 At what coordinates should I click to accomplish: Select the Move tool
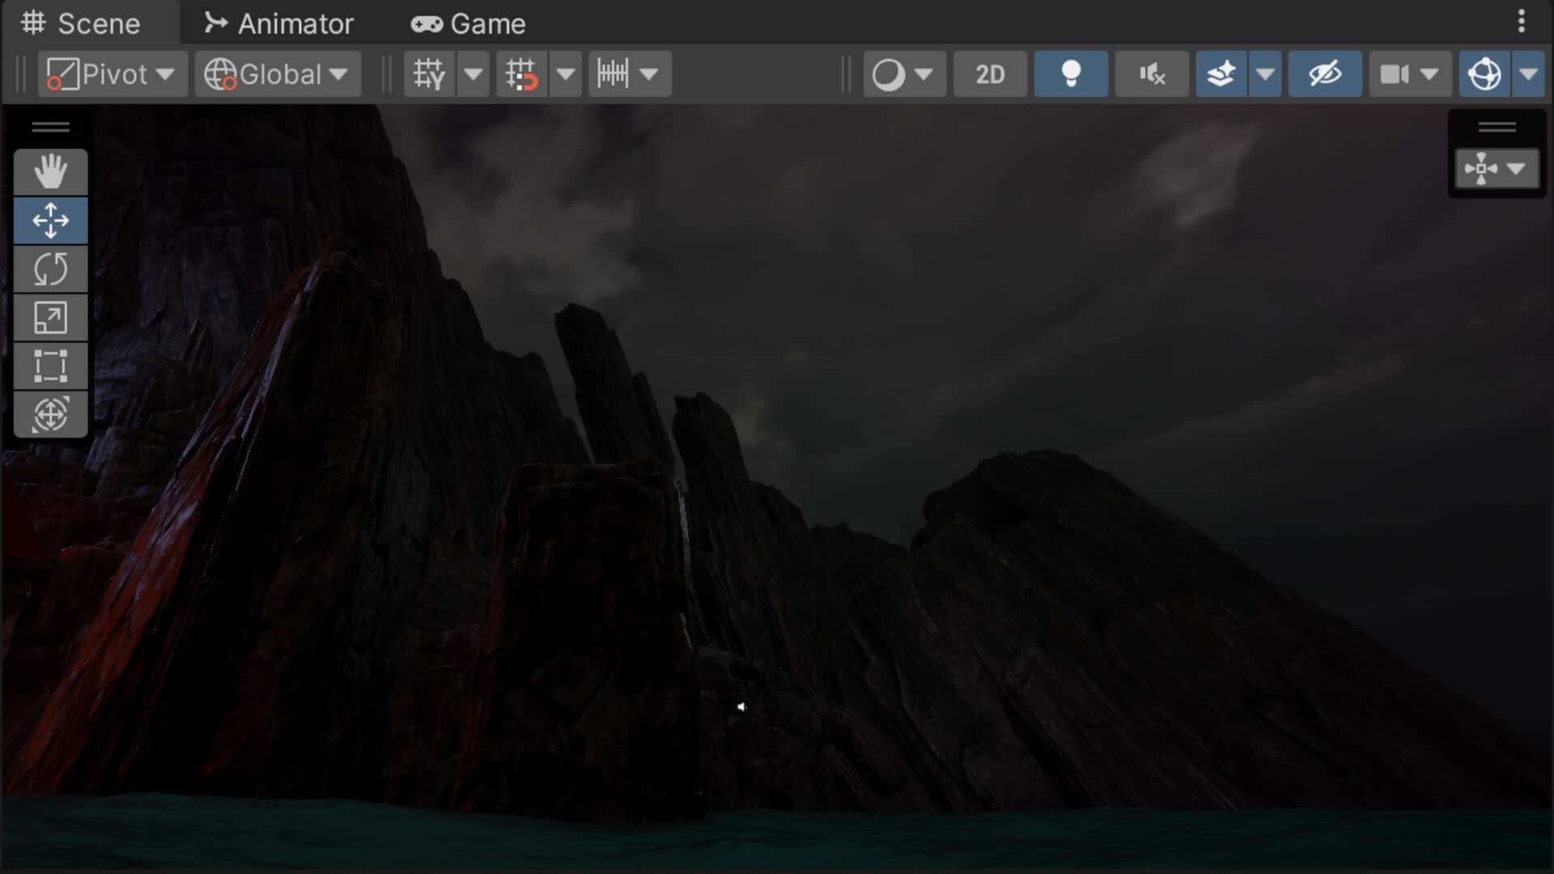50,220
